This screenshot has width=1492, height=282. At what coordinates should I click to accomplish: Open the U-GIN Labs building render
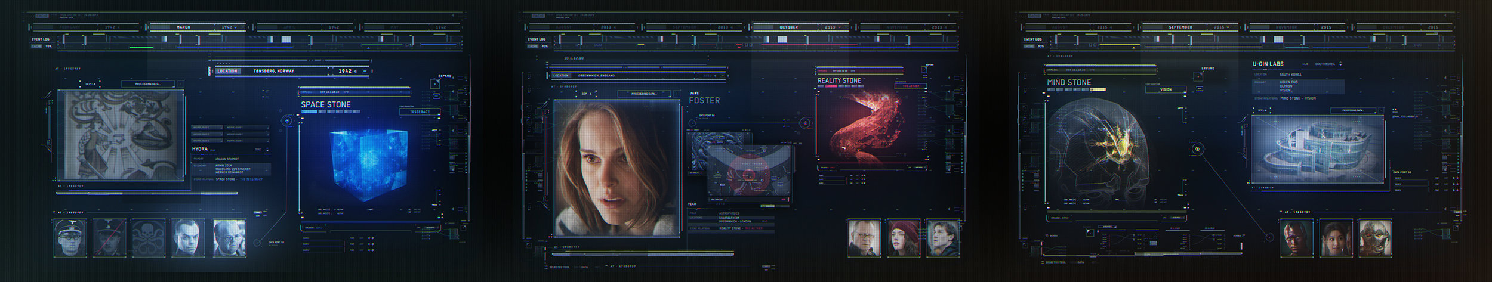tap(1318, 150)
